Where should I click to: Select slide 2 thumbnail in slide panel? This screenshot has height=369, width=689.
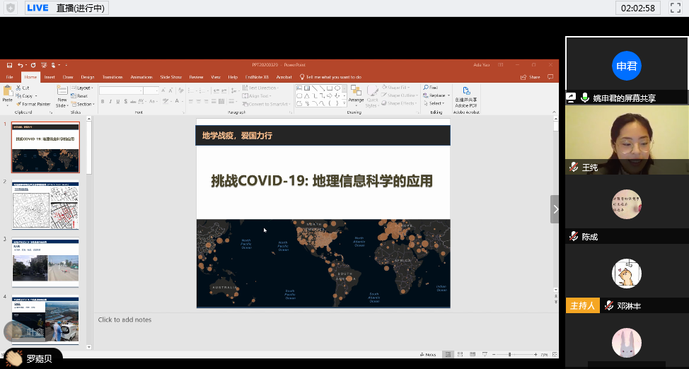[46, 206]
